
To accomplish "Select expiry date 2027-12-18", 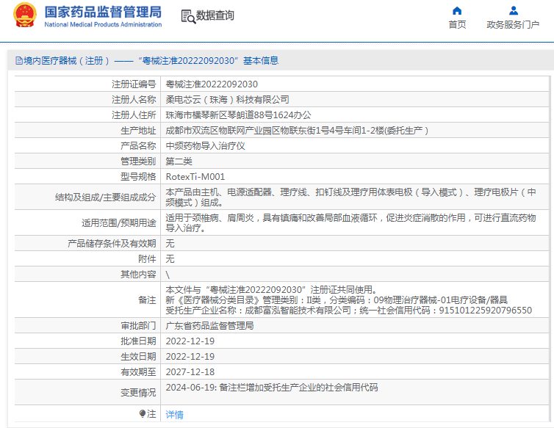I will (x=190, y=372).
